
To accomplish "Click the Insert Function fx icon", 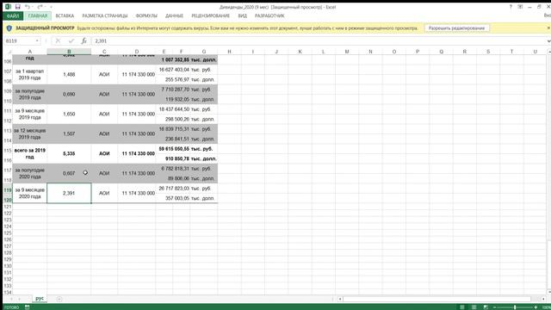I will 84,41.
